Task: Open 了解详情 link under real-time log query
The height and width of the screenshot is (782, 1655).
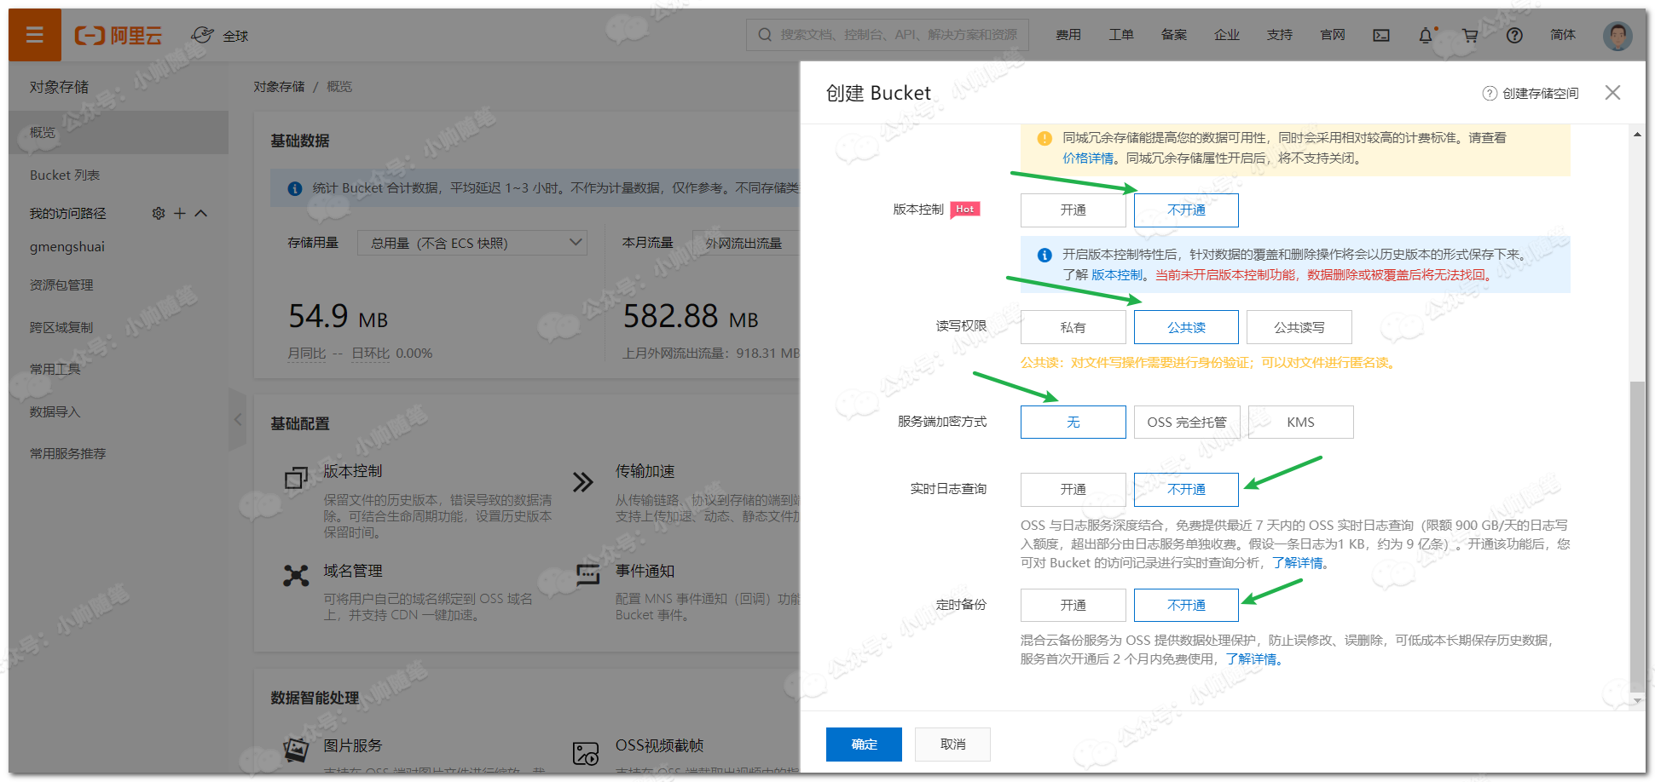Action: (x=1297, y=563)
